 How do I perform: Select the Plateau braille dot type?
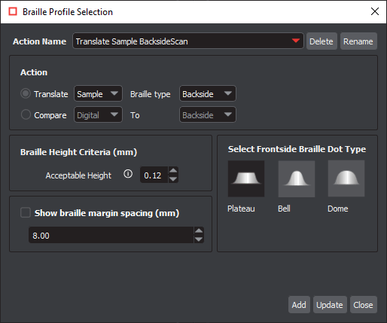[x=246, y=178]
